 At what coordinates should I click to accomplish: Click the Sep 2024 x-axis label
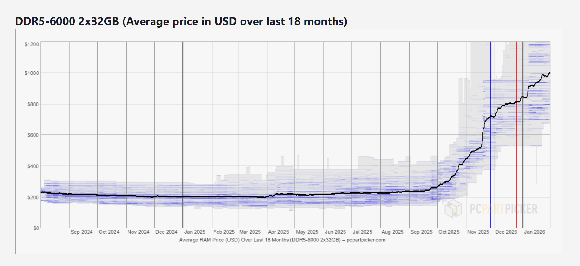82,232
